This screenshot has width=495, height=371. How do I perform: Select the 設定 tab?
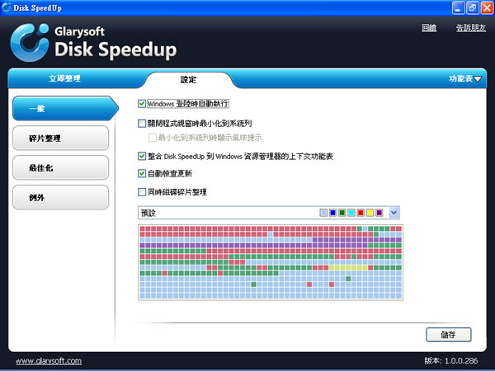(188, 79)
